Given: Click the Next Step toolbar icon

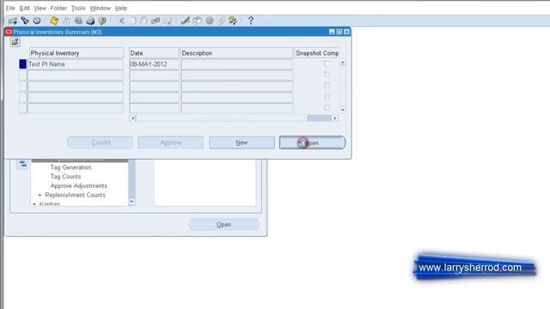Looking at the screenshot, I should [x=66, y=21].
